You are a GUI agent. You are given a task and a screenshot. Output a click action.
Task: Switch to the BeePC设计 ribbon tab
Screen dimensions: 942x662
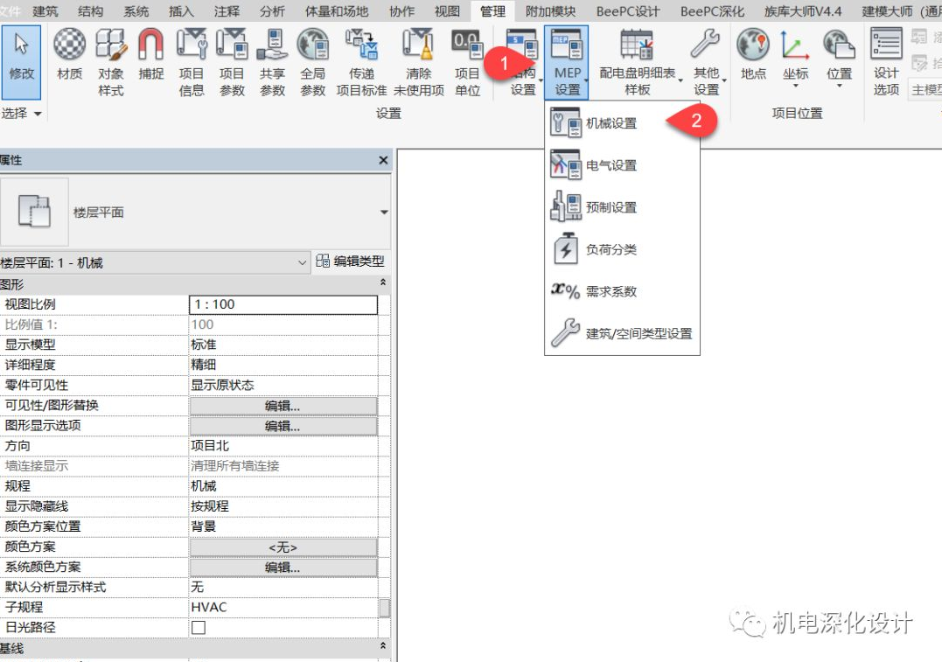click(x=628, y=10)
